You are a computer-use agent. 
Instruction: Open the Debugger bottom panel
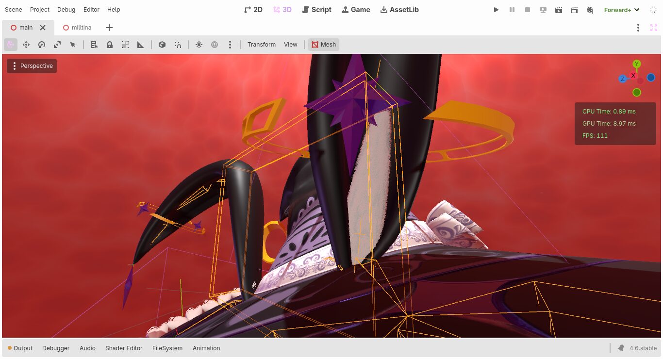click(56, 348)
